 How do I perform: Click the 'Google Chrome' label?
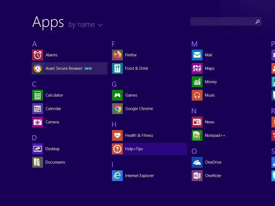click(139, 109)
